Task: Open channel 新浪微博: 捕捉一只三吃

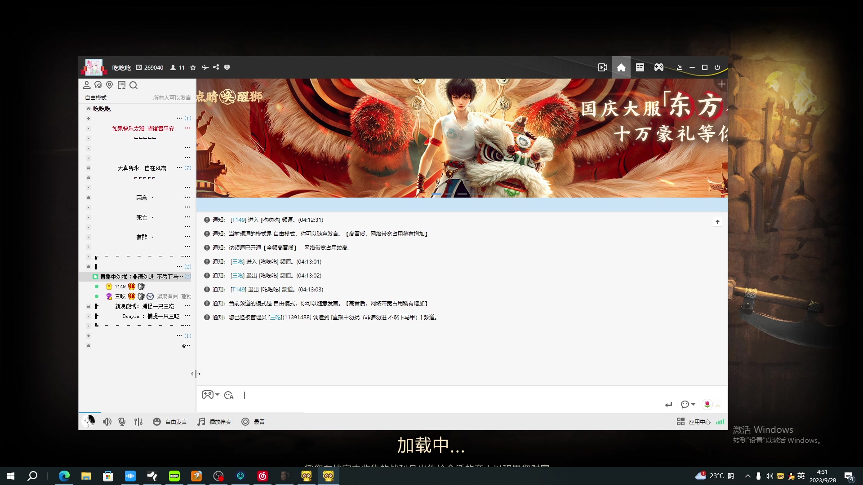Action: coord(144,306)
